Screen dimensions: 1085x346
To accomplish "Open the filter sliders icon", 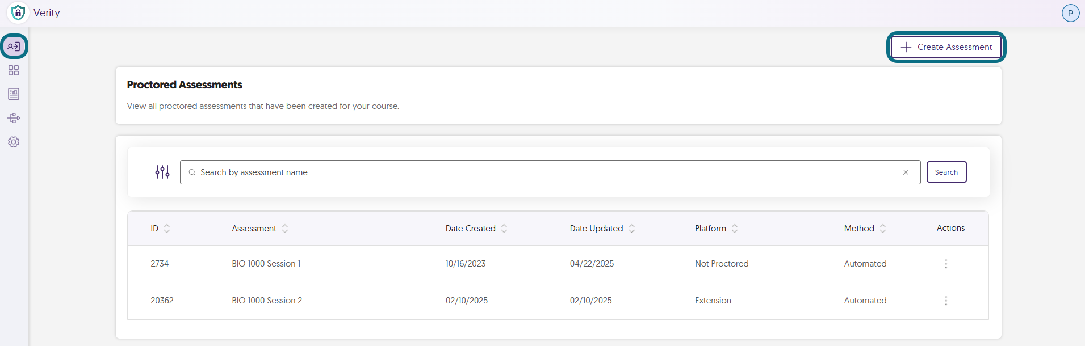I will (162, 172).
